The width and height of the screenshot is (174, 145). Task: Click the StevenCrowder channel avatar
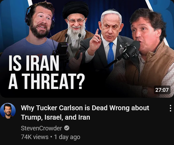8,111
